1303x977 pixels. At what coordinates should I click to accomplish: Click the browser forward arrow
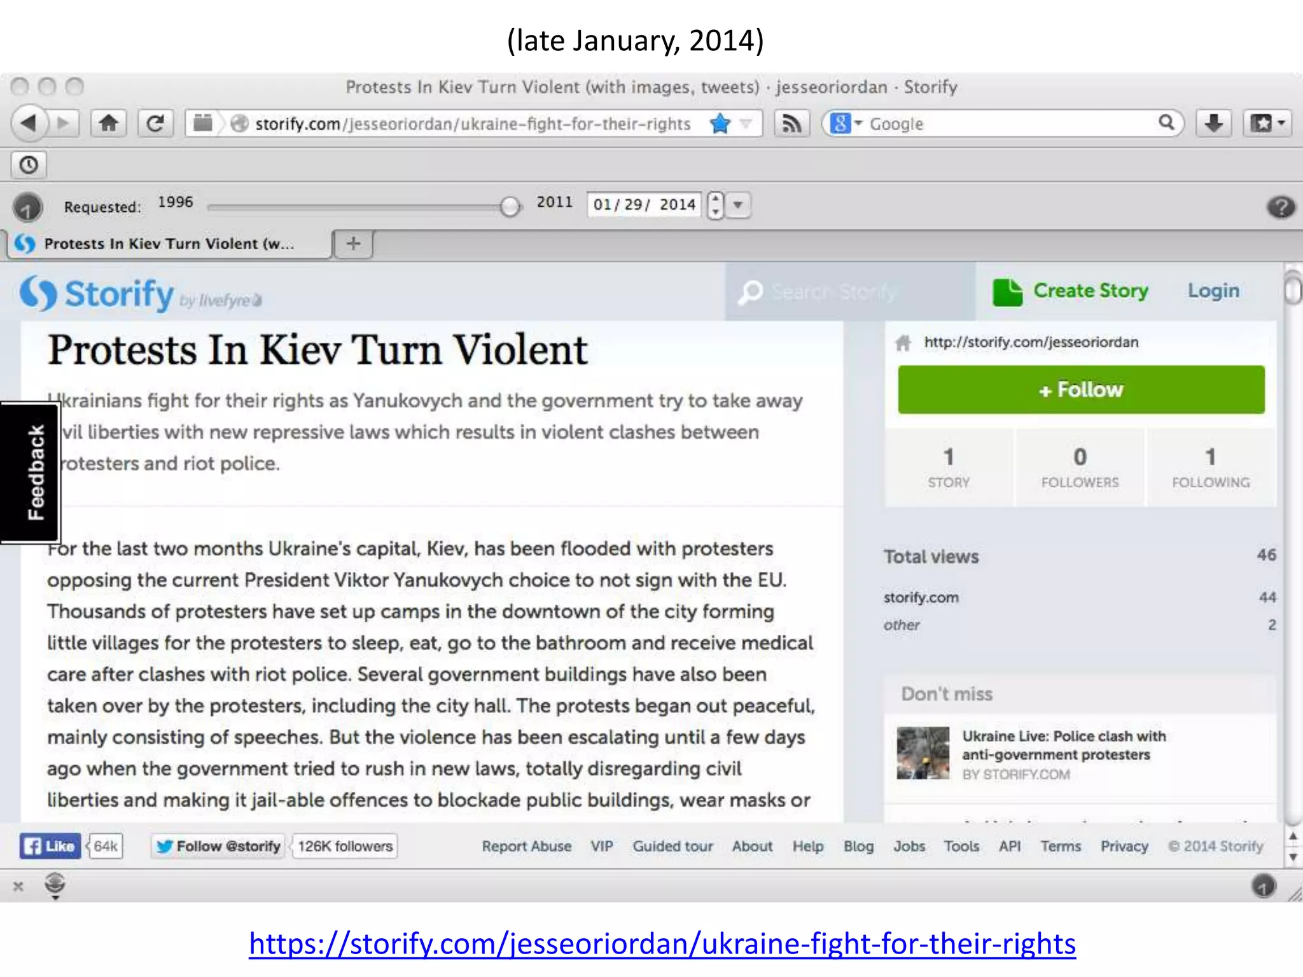click(x=64, y=123)
